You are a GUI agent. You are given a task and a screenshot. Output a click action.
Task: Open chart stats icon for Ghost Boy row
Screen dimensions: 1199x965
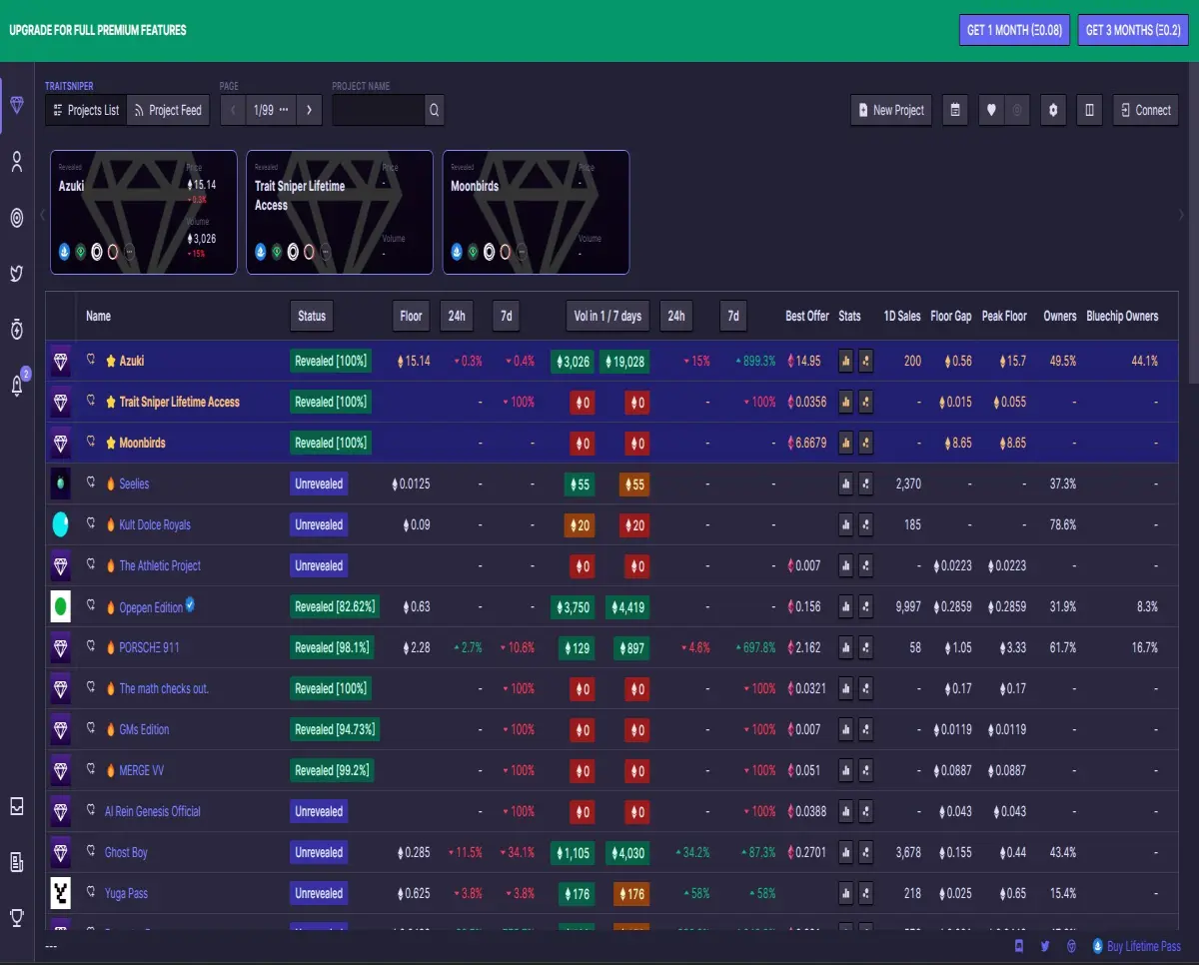846,852
